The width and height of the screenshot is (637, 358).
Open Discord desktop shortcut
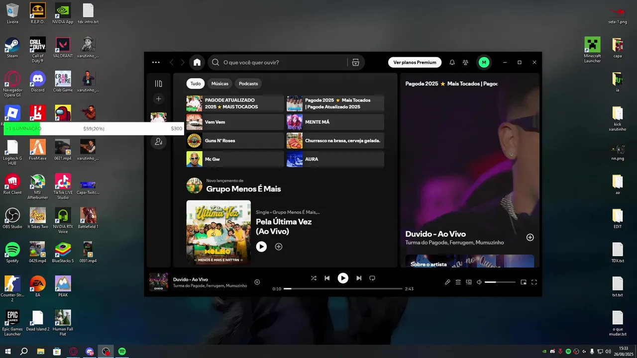38,82
